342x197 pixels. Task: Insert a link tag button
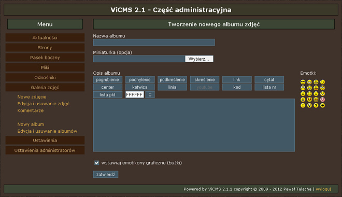[x=237, y=80]
